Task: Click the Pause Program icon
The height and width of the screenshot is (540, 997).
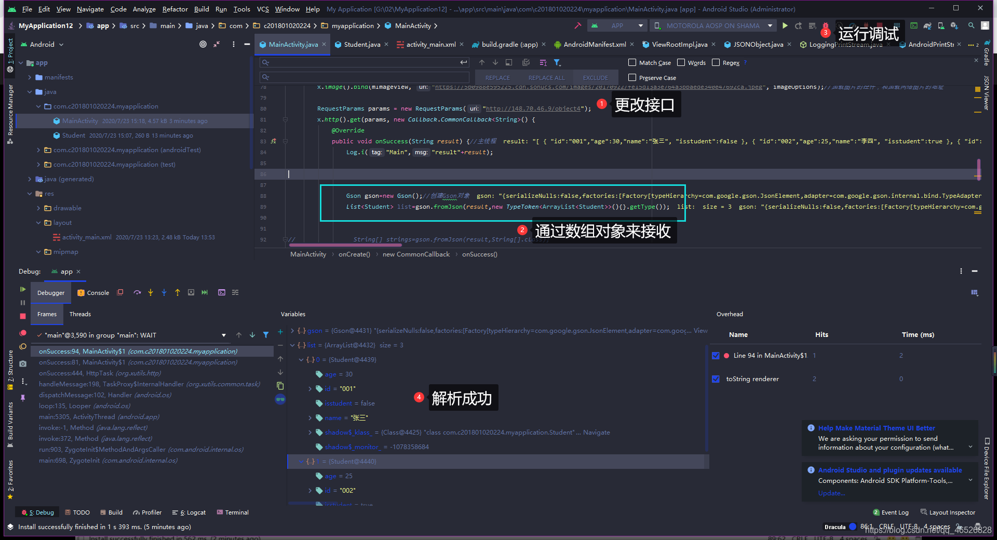Action: click(23, 302)
